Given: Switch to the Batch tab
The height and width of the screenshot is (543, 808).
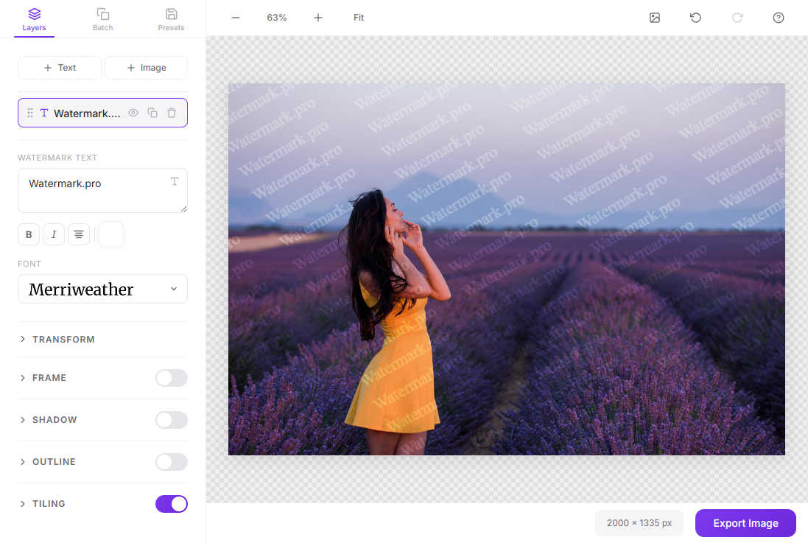Looking at the screenshot, I should [102, 18].
